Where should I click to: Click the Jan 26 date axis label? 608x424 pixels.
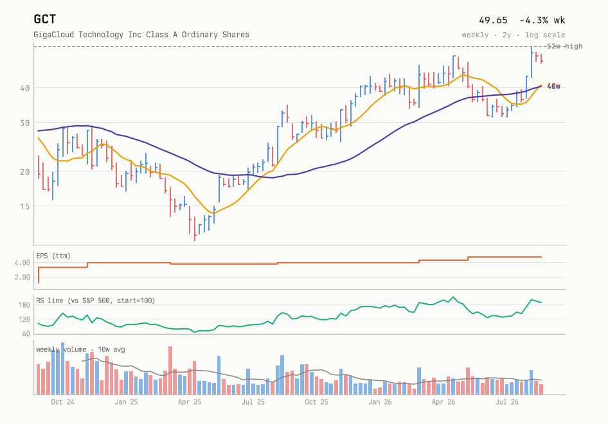380,402
